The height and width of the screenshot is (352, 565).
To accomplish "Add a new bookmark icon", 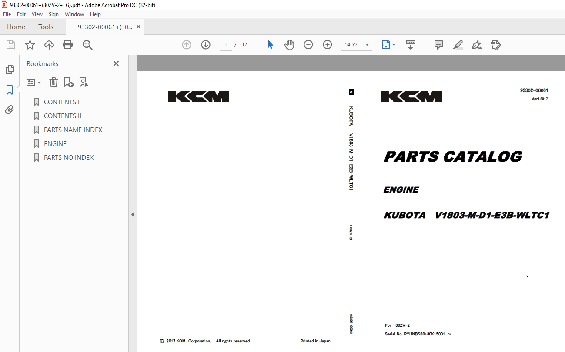I will coord(68,82).
